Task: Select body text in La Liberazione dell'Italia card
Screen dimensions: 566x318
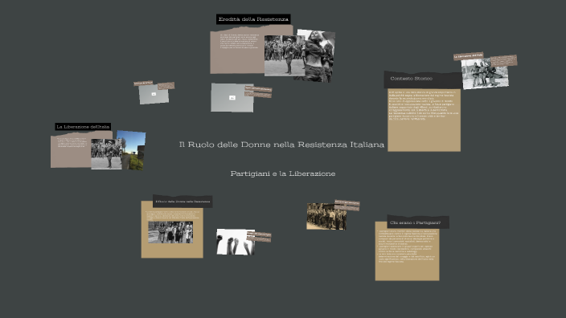Action: [x=72, y=142]
